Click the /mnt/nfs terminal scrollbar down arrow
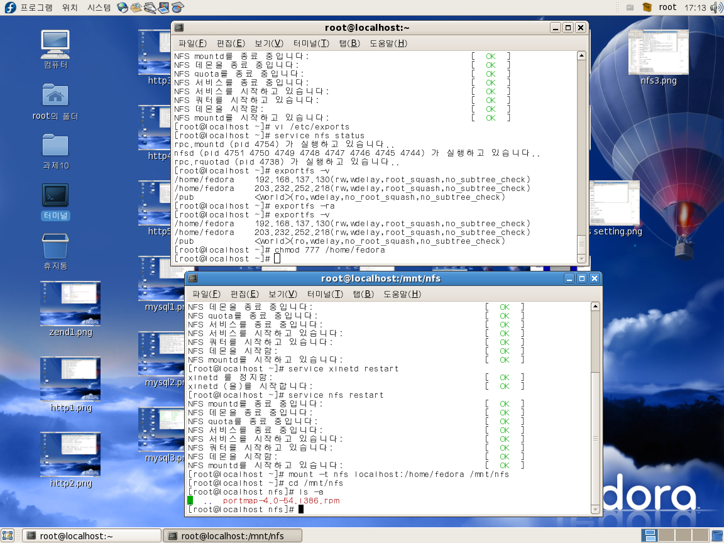724x543 pixels. tap(595, 508)
